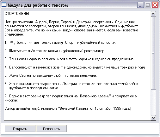Image resolution: width=160 pixels, height=137 pixels.
Task: Click on clue 7 mentioning Борис
Action: [71, 98]
